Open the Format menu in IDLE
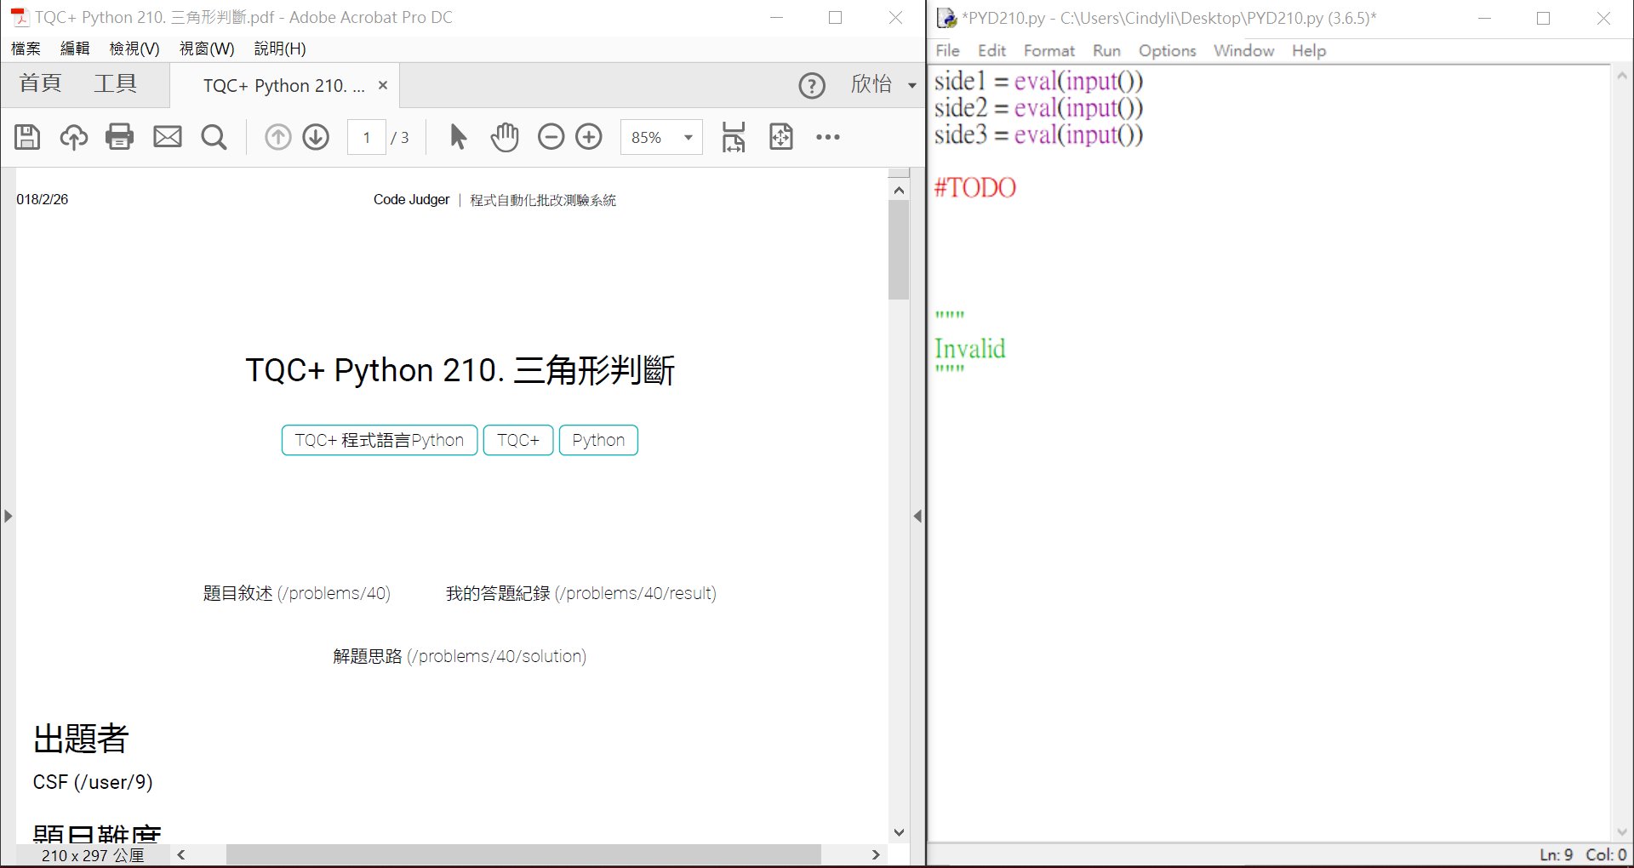The height and width of the screenshot is (868, 1634). (1048, 50)
